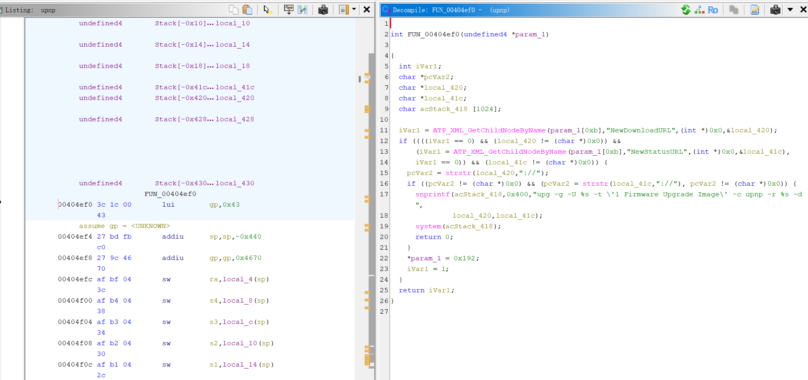Click the "NewStatusURL" string
The width and height of the screenshot is (808, 380).
pos(657,151)
